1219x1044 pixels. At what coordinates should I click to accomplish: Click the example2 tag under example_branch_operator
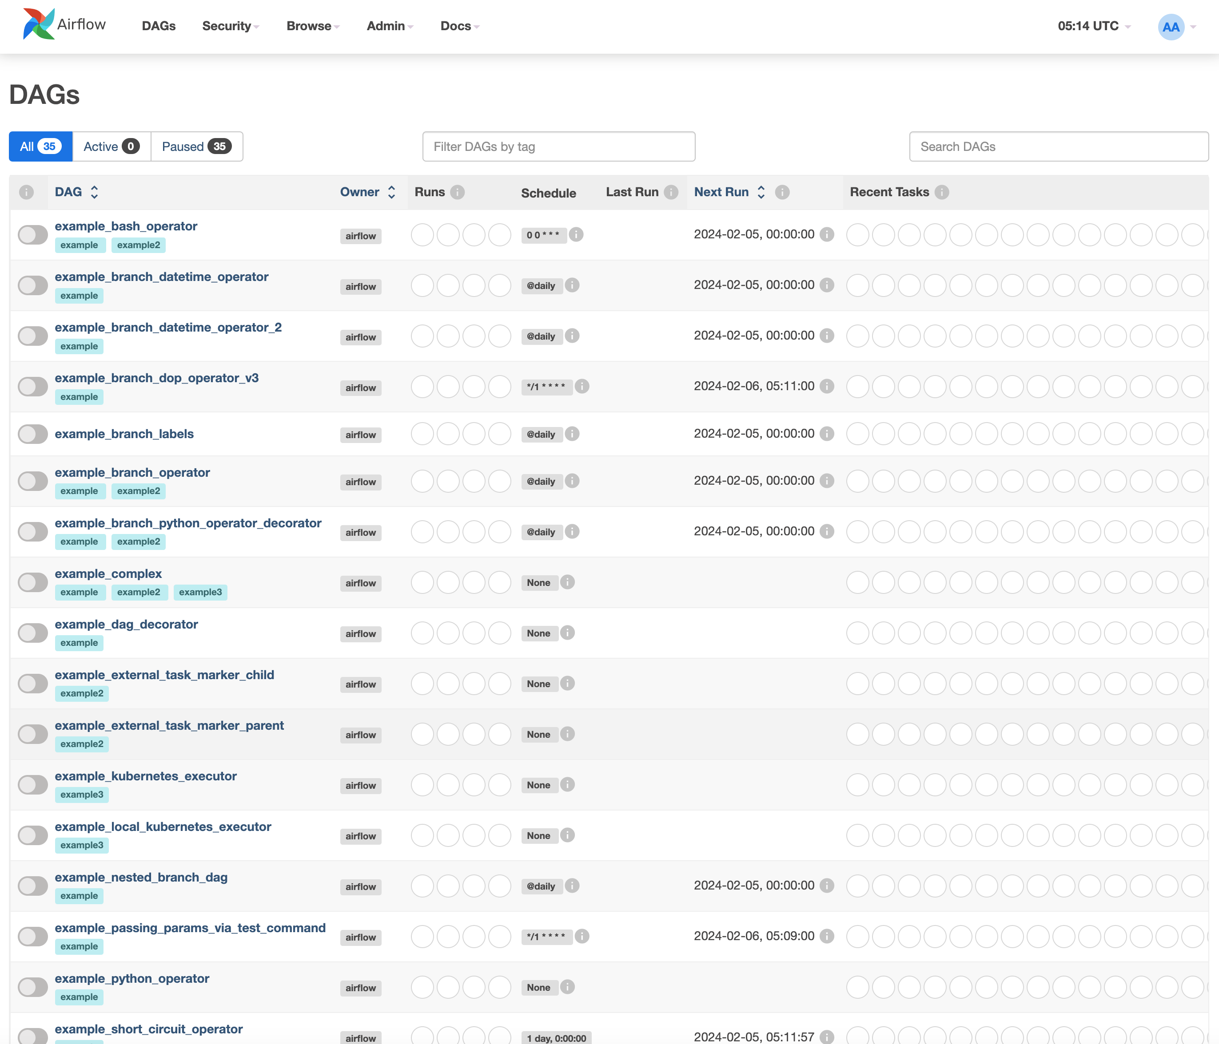[138, 491]
